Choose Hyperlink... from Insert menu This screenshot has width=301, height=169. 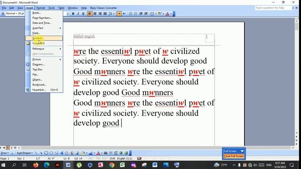click(x=44, y=90)
